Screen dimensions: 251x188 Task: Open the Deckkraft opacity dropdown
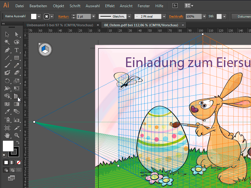click(x=204, y=16)
